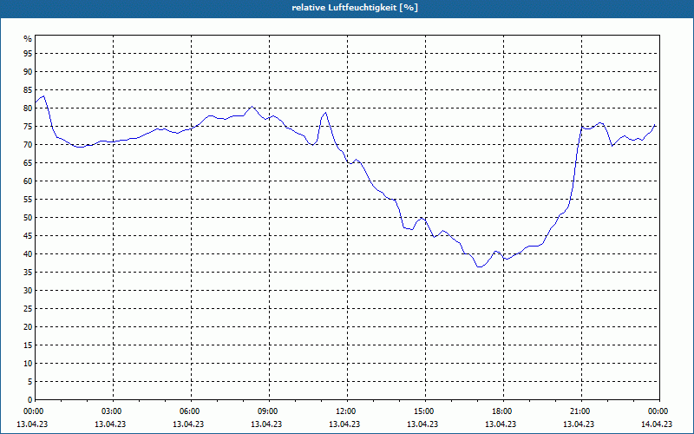
Task: Click the 21:00 time label
Action: (581, 411)
